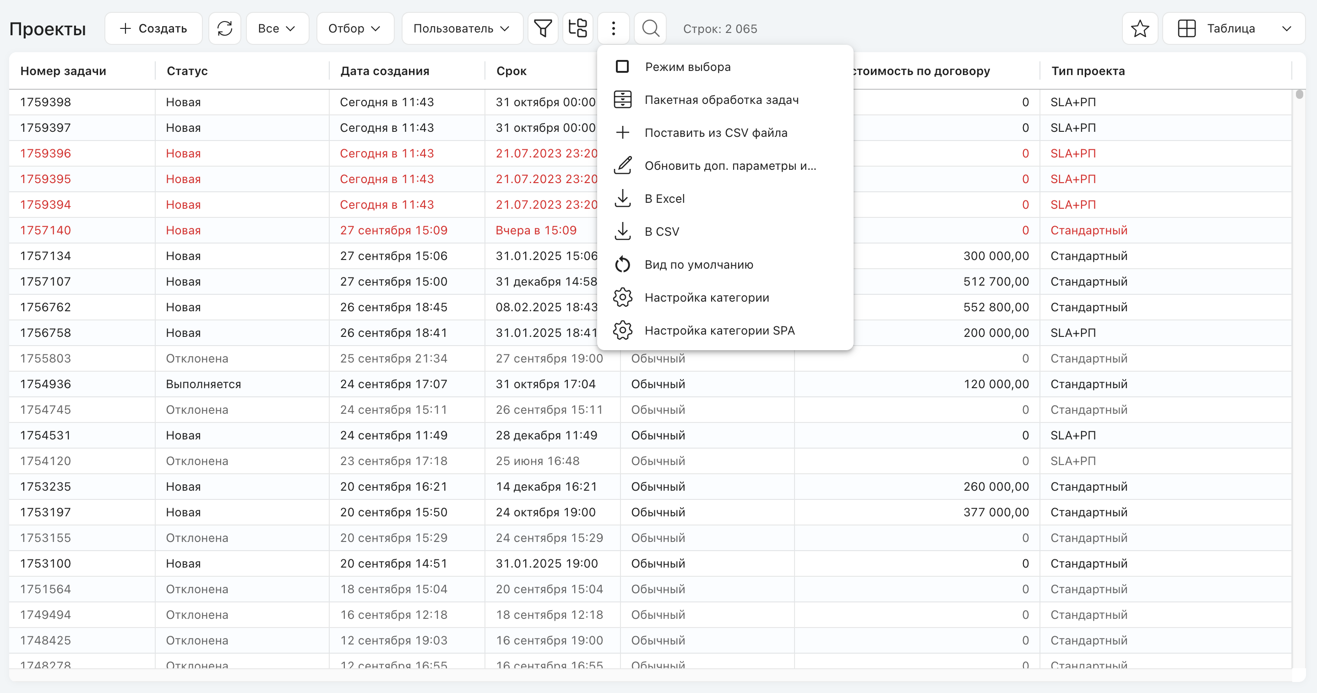Screen dimensions: 1317x693
Task: Open the Пользователь dropdown
Action: coord(462,28)
